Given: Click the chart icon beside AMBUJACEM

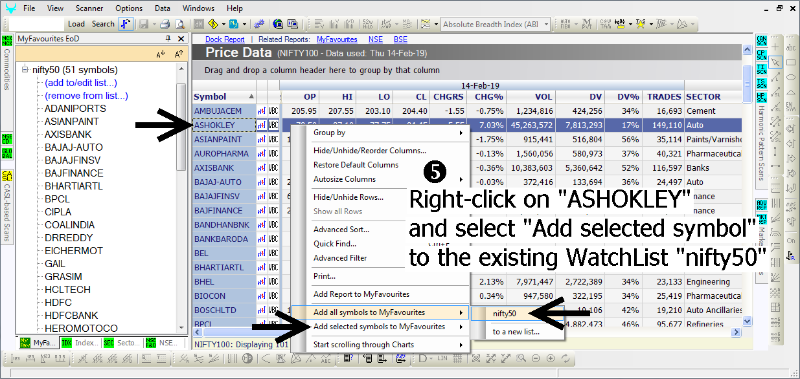Looking at the screenshot, I should click(262, 111).
